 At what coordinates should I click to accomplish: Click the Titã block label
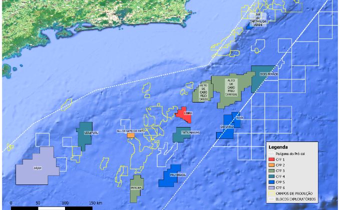coord(239,117)
